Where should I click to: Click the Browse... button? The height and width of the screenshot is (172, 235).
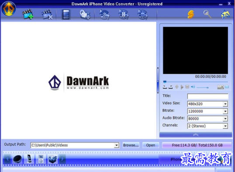(131, 145)
